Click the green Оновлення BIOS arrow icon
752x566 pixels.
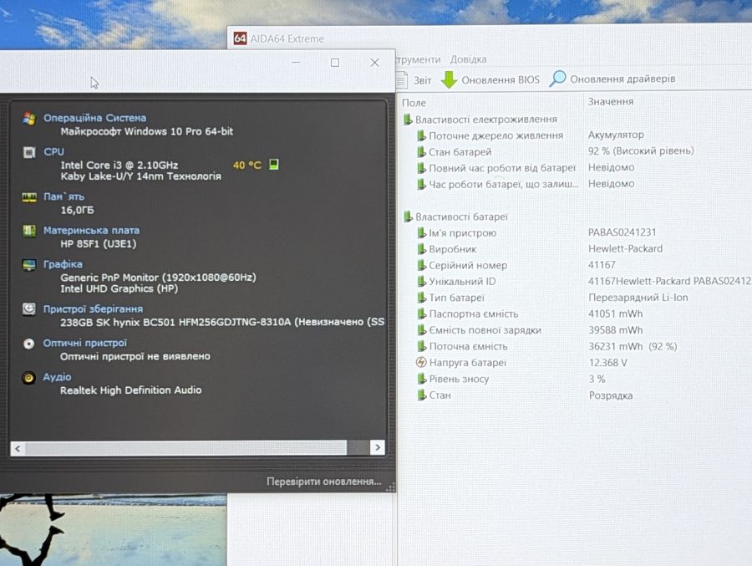(x=449, y=79)
